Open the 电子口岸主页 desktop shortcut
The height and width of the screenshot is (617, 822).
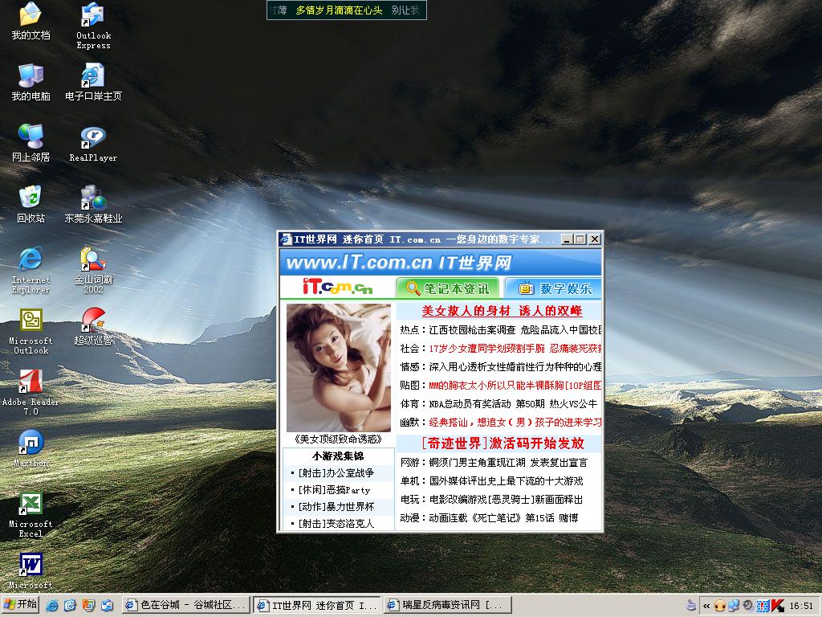[93, 83]
